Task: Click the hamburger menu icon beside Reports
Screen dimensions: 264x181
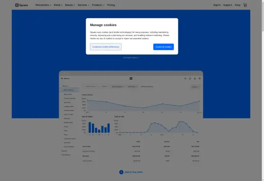Action: click(x=62, y=79)
